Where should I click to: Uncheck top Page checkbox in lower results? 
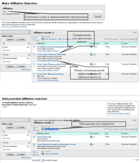pos(34,130)
